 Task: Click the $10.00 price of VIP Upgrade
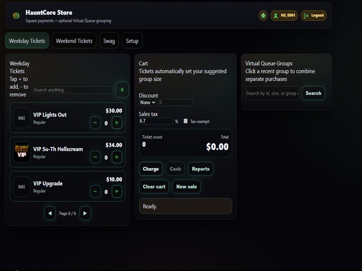114,179
